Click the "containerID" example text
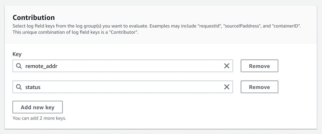This screenshot has width=322, height=134. (286, 26)
